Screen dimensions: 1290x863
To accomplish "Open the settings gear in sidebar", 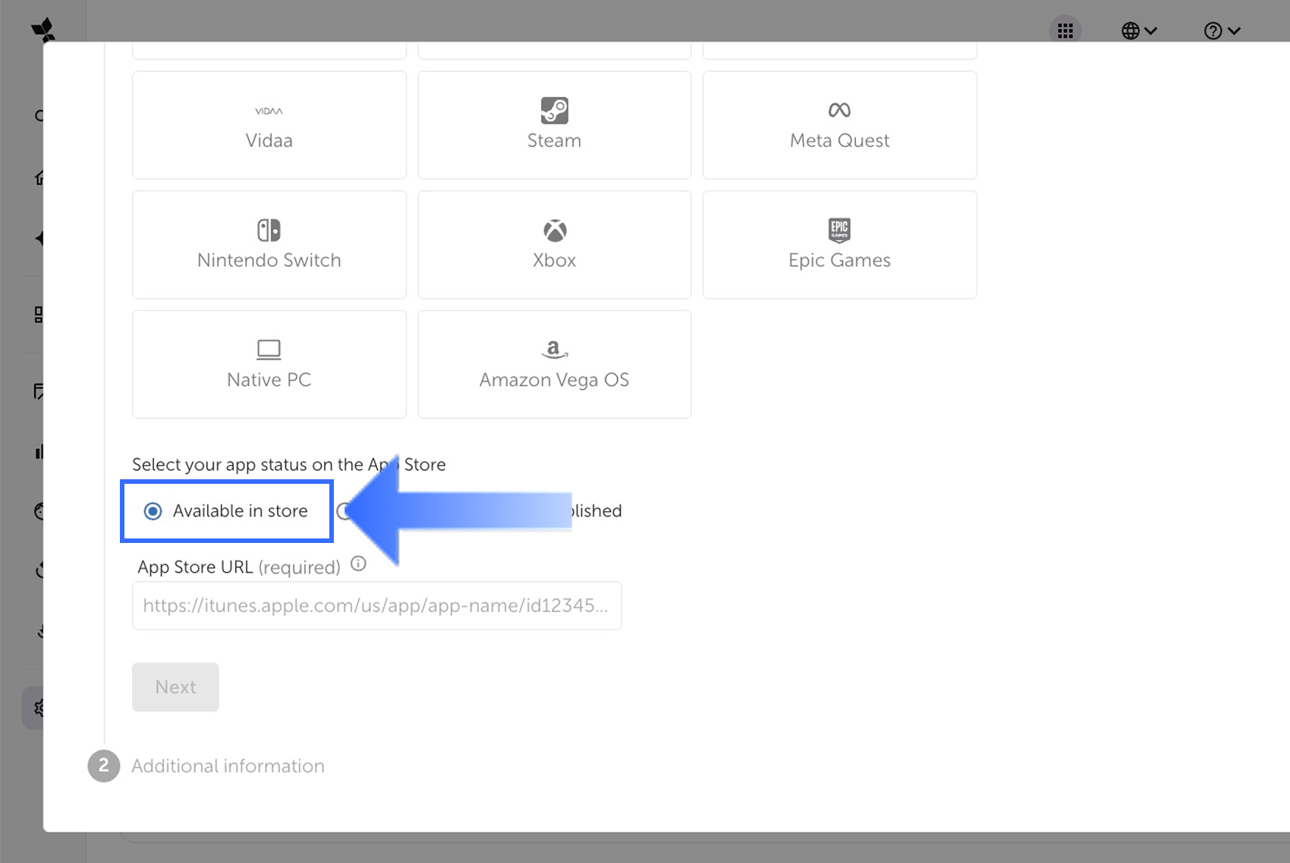I will coord(37,708).
